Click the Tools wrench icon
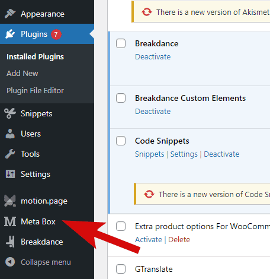Screen dimensions: 270x279 click(10, 154)
